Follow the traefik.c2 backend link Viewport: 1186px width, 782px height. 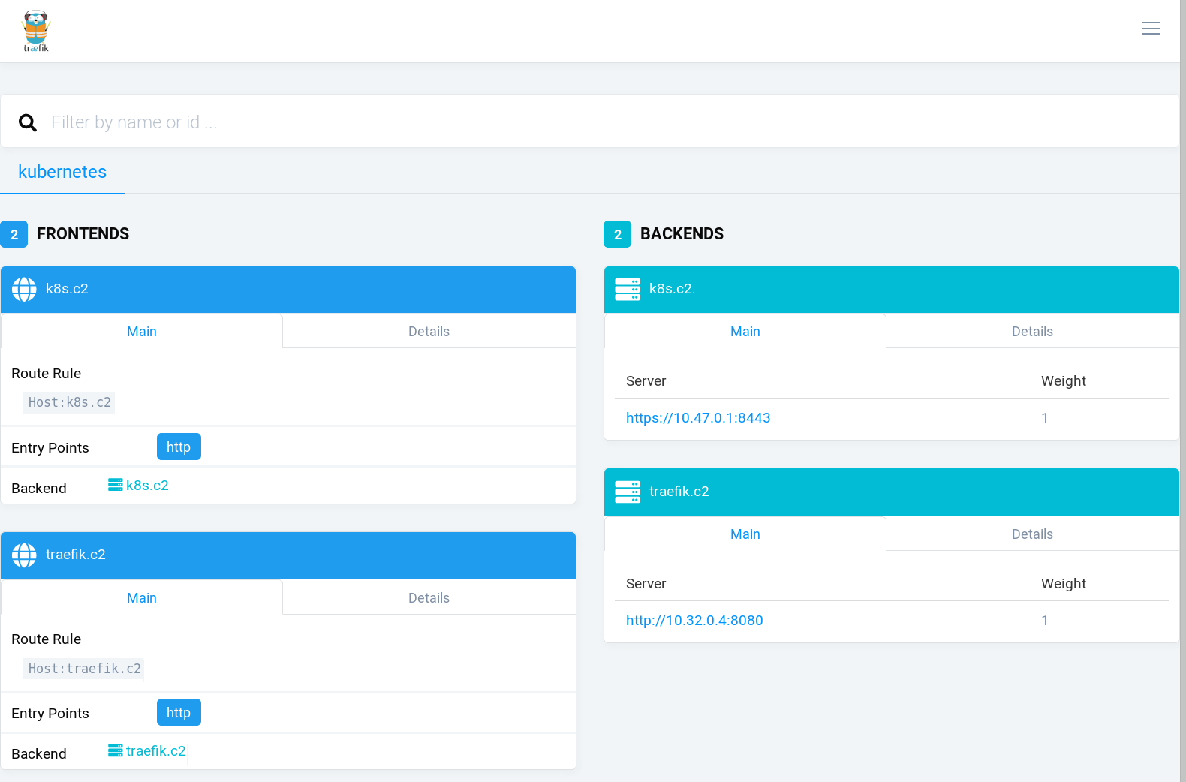(155, 750)
